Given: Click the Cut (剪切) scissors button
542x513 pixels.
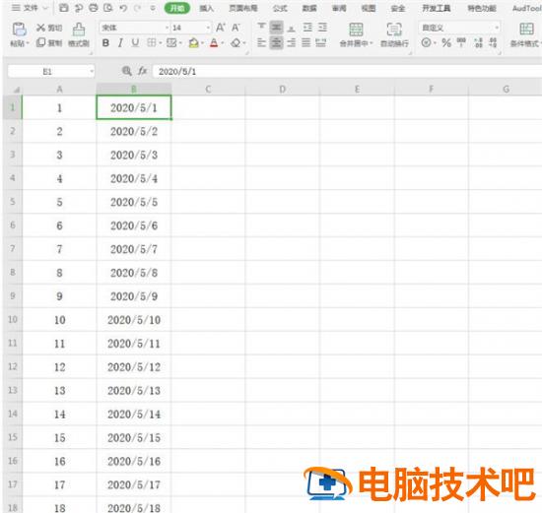Looking at the screenshot, I should (49, 28).
